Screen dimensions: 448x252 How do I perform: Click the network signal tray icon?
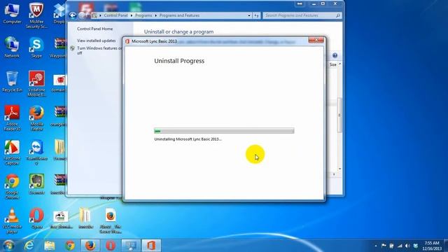tap(400, 246)
